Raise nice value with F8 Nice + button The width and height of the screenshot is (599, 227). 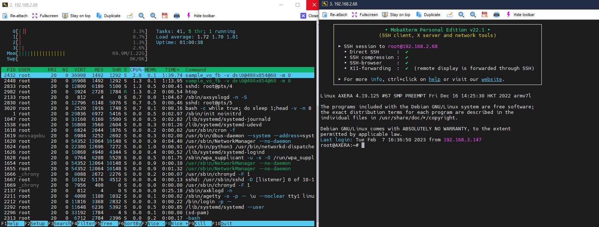click(177, 223)
